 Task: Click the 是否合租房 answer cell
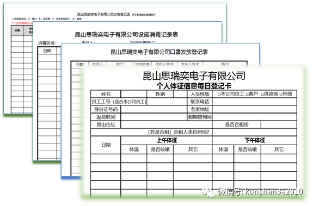[279, 124]
